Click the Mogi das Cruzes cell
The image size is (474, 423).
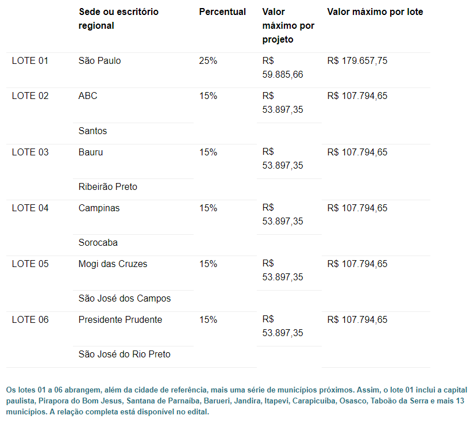point(113,264)
